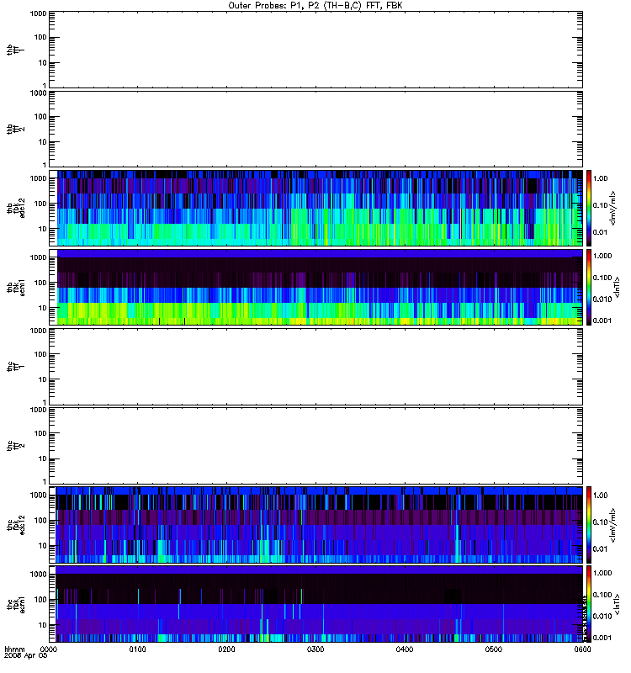Click the empty thb fff 2 plot panel
The width and height of the screenshot is (631, 673).
point(316,129)
